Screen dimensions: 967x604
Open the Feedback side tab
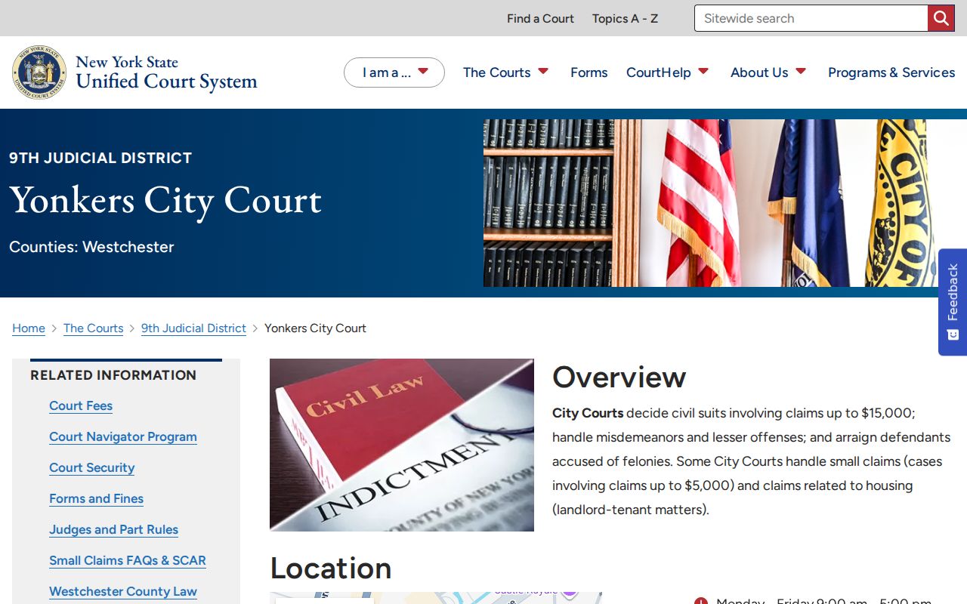(x=953, y=302)
